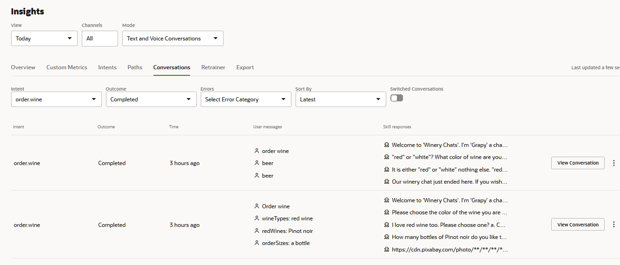Click bot icon beside pixabay URL response
The height and width of the screenshot is (265, 620).
pyautogui.click(x=387, y=249)
